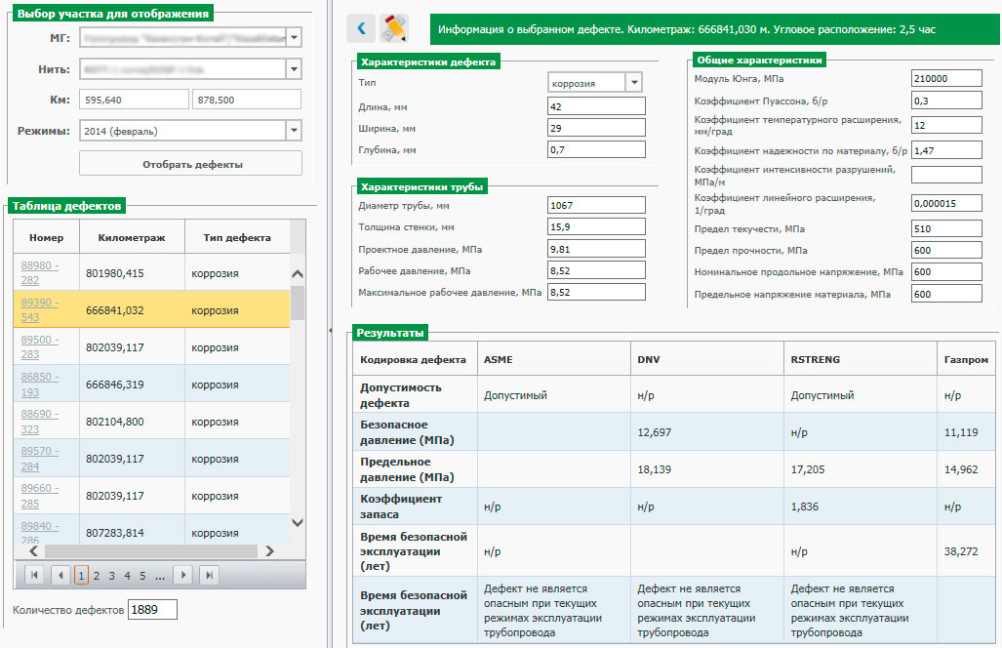This screenshot has width=1002, height=648.
Task: Click the Предел текучести input field
Action: [946, 228]
